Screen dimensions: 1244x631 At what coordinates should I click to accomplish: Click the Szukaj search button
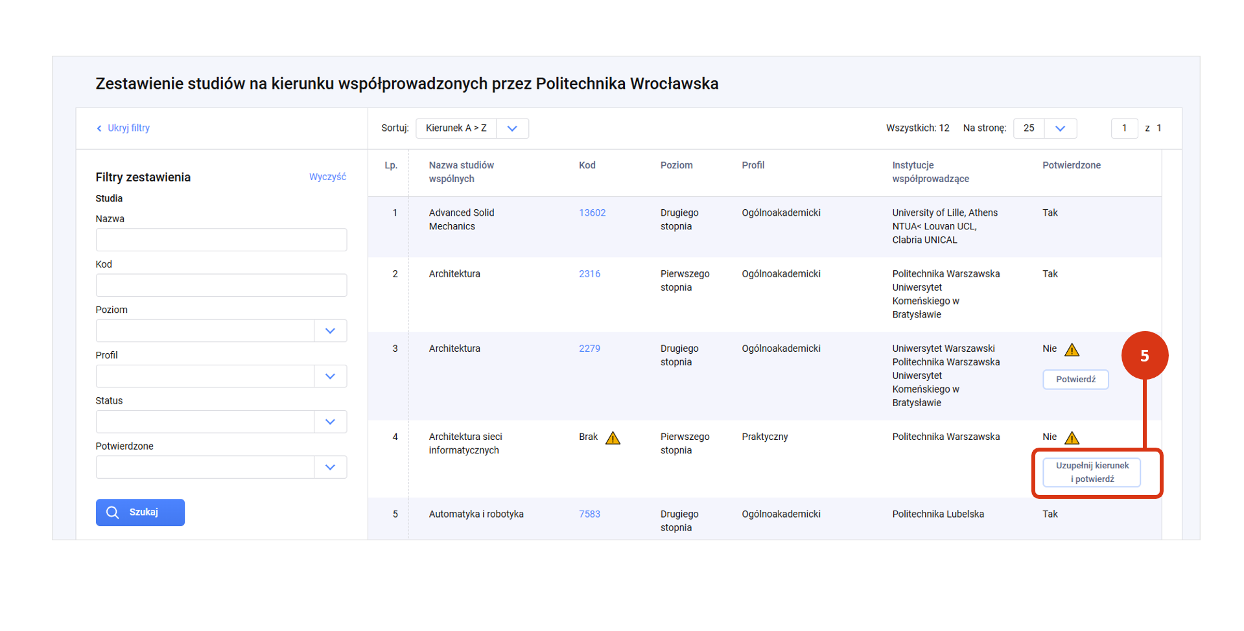pyautogui.click(x=140, y=512)
